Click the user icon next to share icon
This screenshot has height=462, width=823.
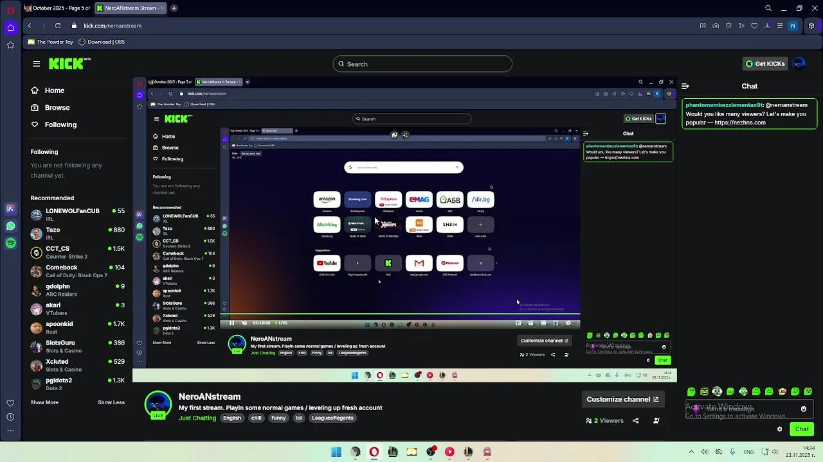click(656, 421)
